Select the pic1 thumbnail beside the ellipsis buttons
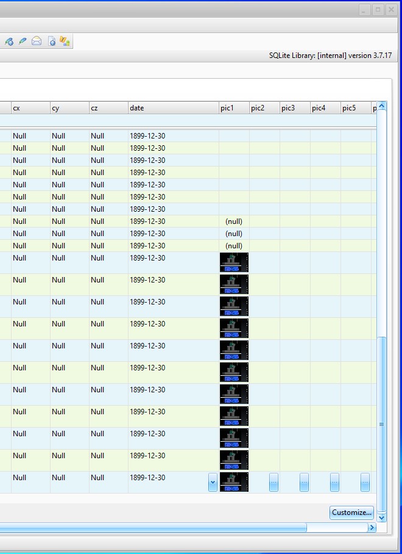This screenshot has height=554, width=402. [x=234, y=482]
